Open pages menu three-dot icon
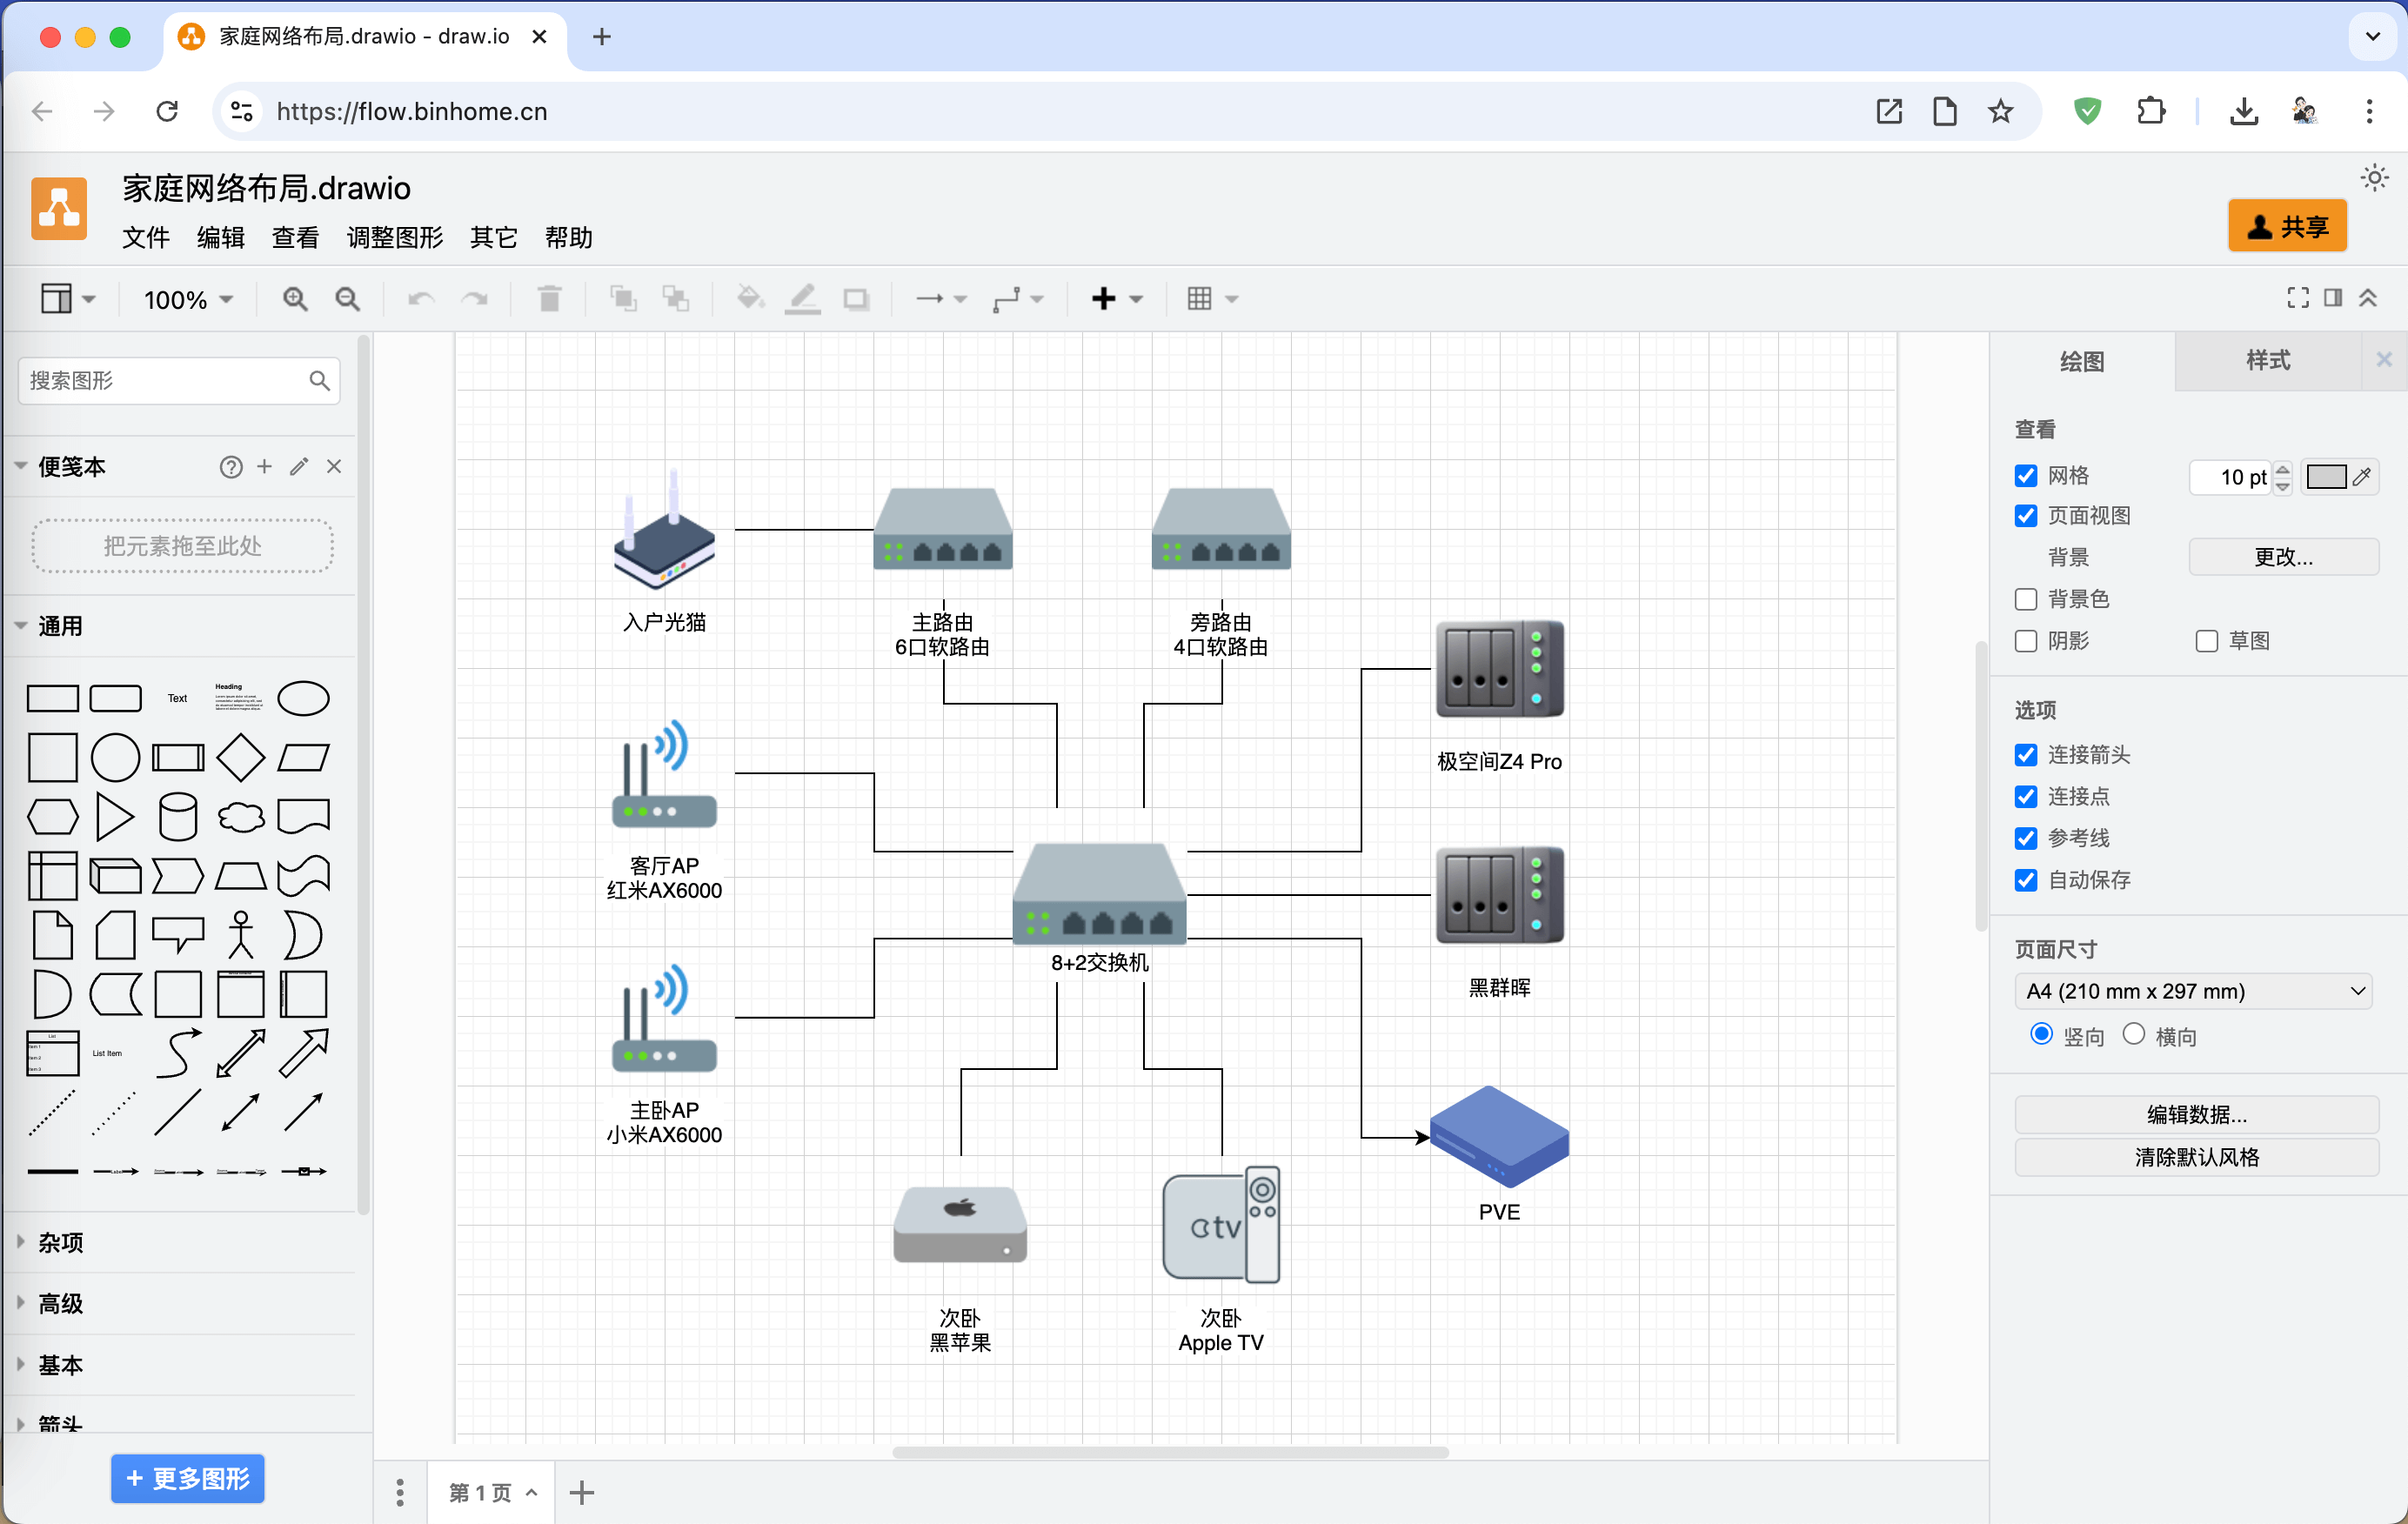 click(400, 1493)
